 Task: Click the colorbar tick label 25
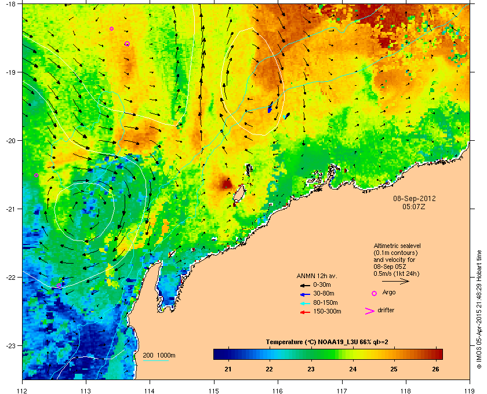click(394, 369)
